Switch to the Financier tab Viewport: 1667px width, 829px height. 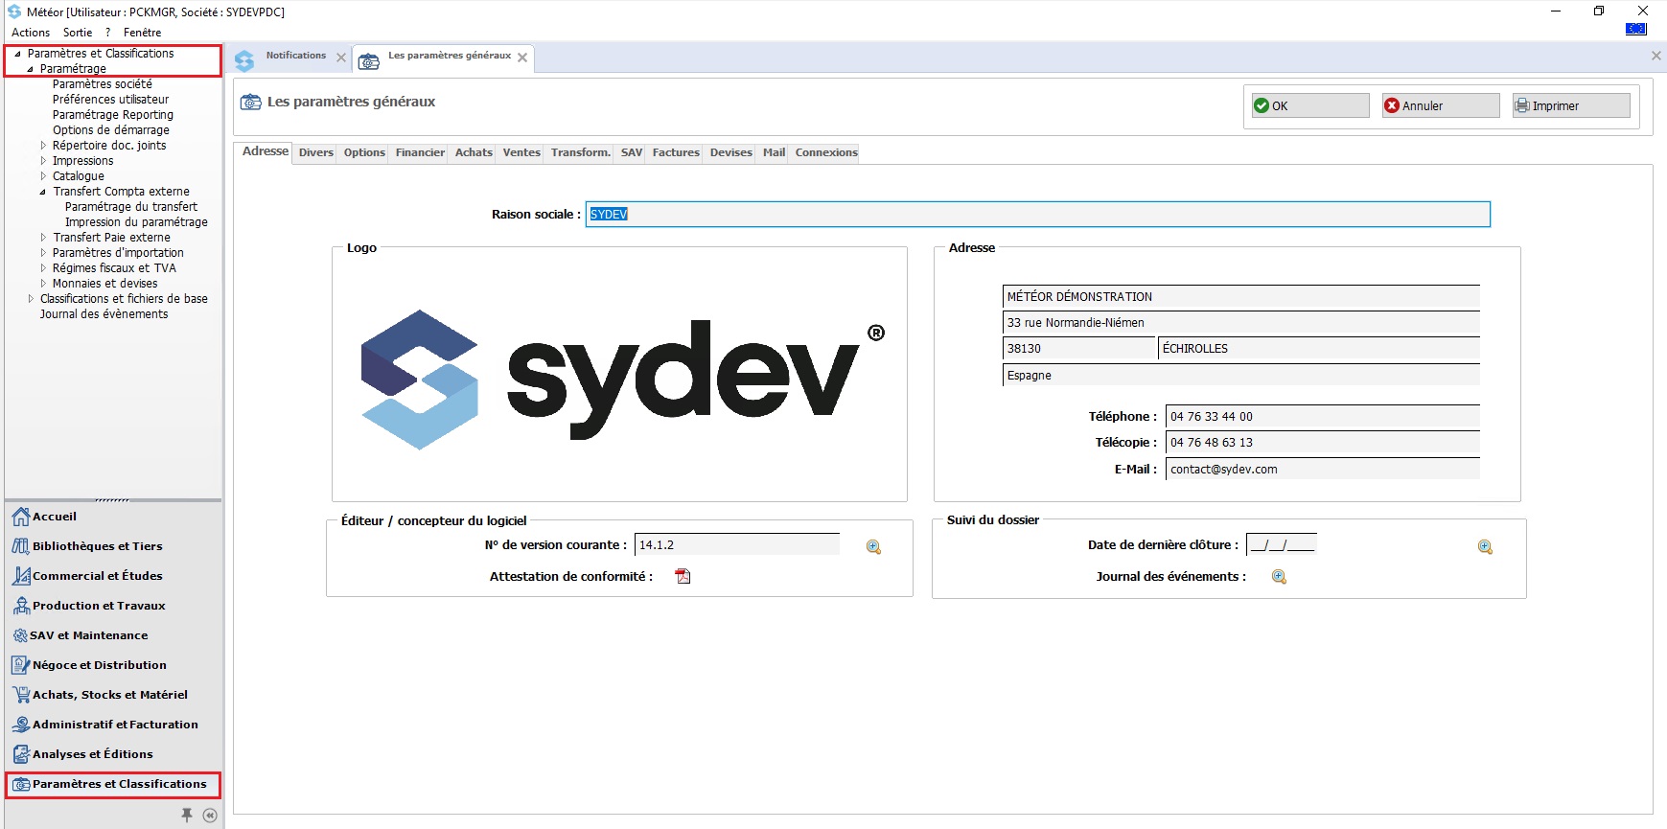coord(420,152)
